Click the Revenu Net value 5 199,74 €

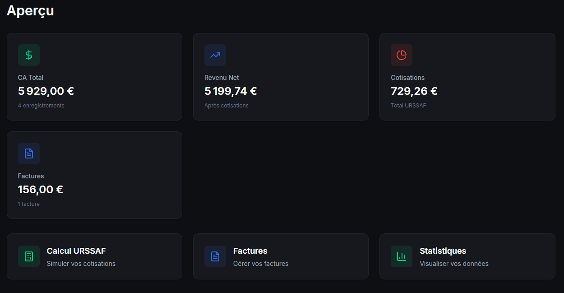click(x=231, y=91)
